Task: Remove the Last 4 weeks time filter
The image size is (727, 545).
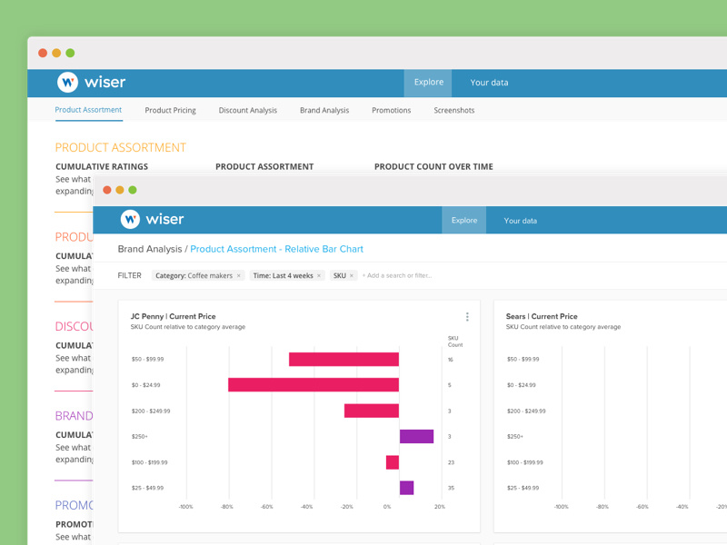Action: click(320, 275)
